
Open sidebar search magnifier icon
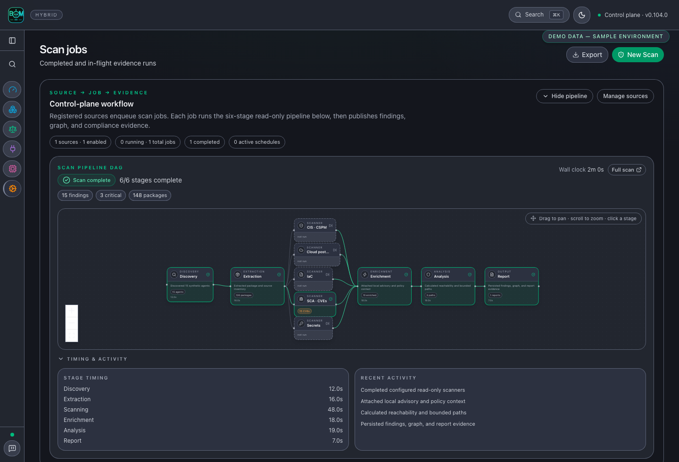coord(12,64)
